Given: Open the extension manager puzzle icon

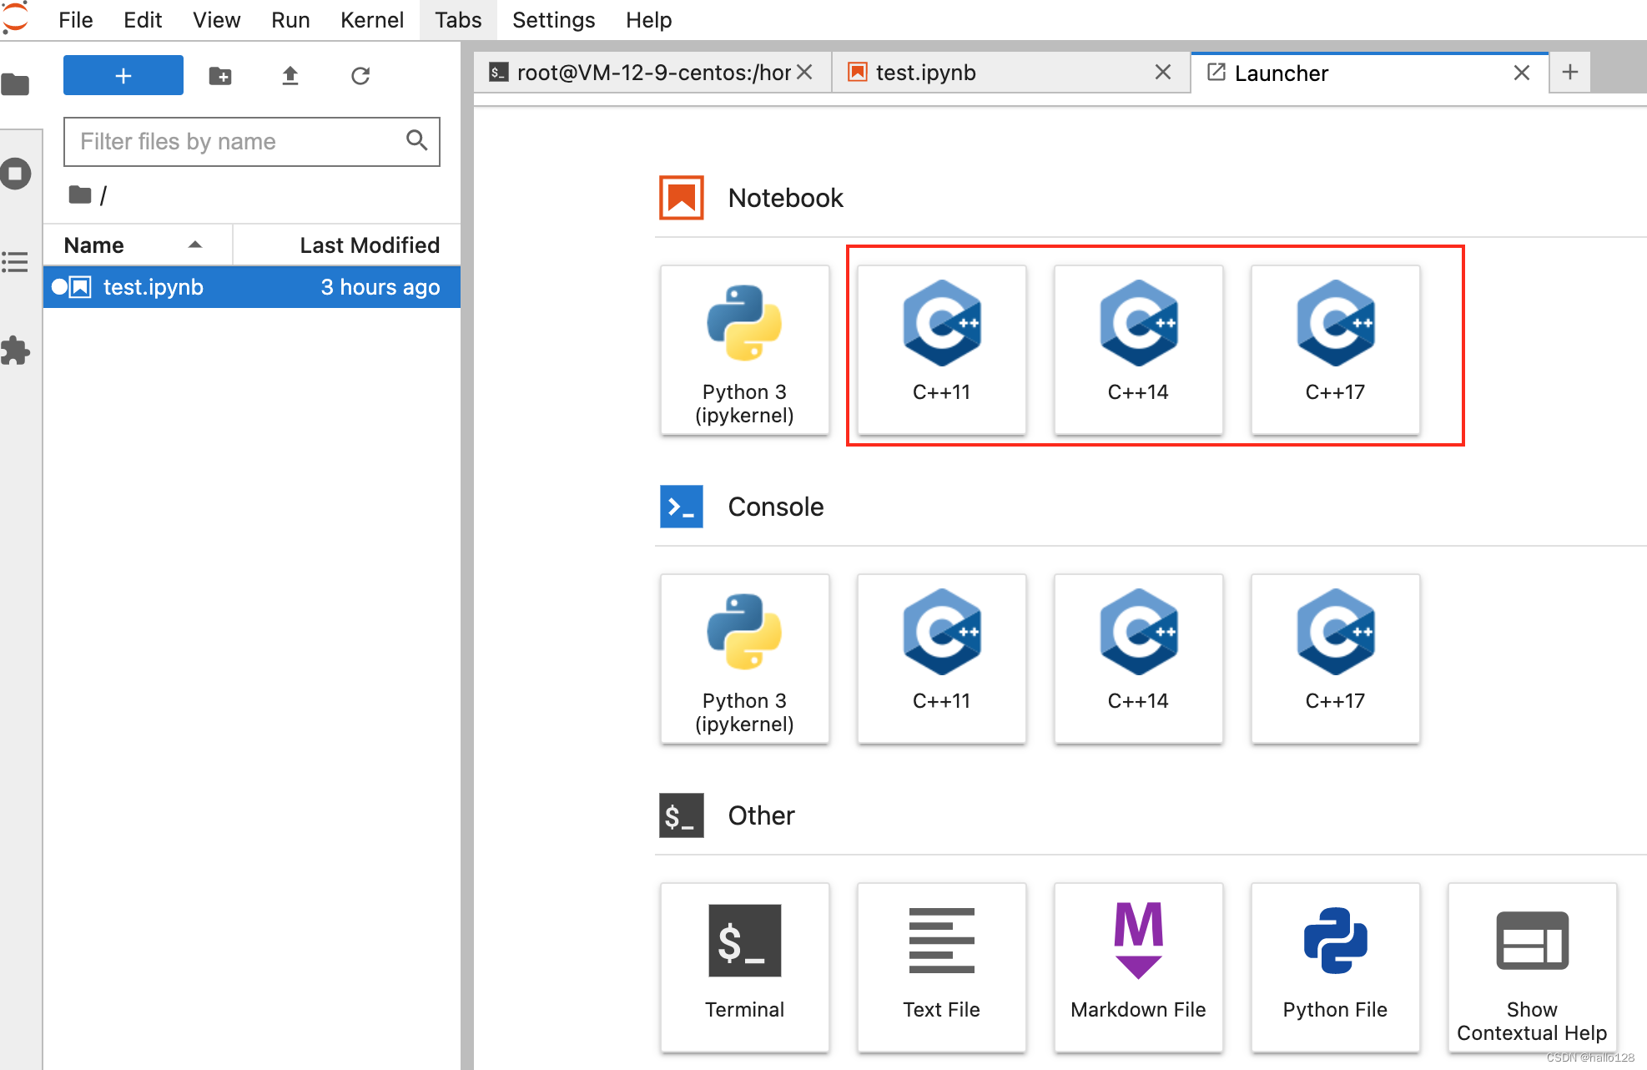Looking at the screenshot, I should (16, 351).
